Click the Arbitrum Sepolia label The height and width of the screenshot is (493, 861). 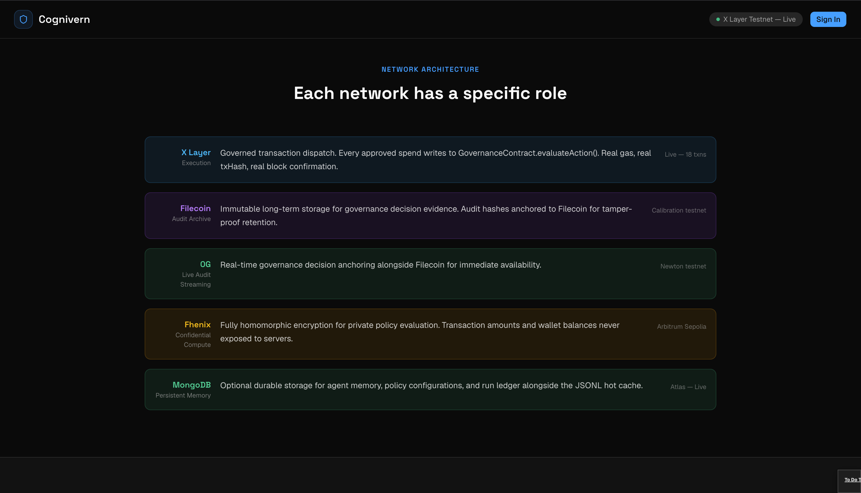pyautogui.click(x=681, y=326)
